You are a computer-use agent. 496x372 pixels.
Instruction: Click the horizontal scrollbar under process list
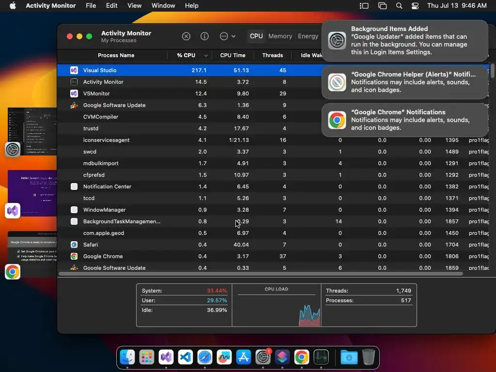(261, 274)
